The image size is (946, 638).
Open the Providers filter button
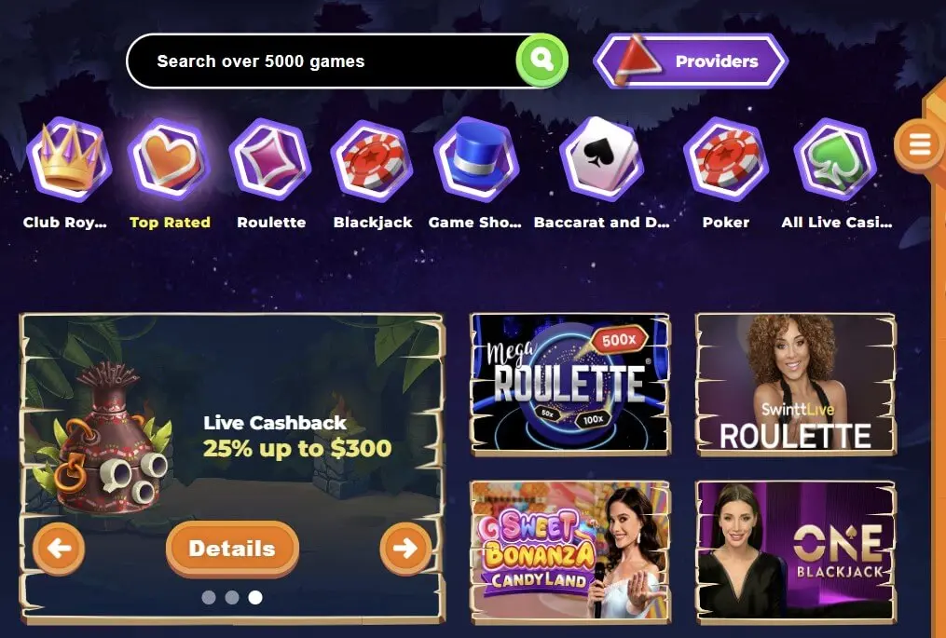(691, 61)
